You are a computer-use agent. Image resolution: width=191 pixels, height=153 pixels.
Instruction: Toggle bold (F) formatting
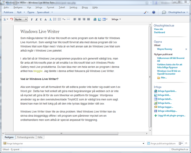[32, 19]
